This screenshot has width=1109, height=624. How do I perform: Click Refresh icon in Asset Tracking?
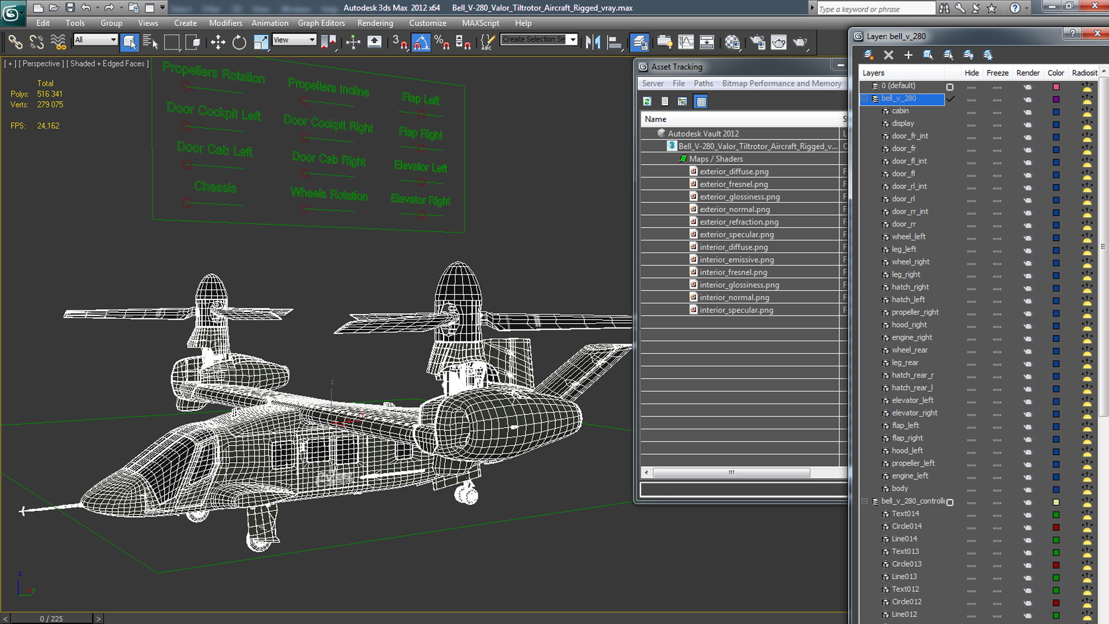click(647, 101)
